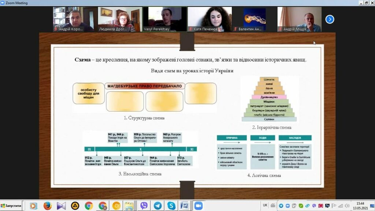Open the Windows Explorer folder icon

click(x=129, y=206)
